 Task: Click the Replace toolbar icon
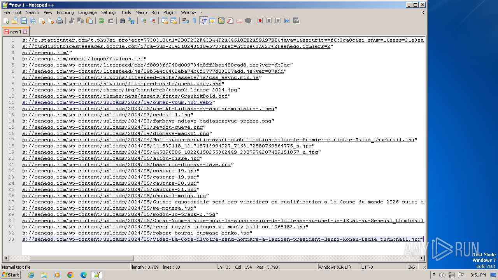[132, 21]
